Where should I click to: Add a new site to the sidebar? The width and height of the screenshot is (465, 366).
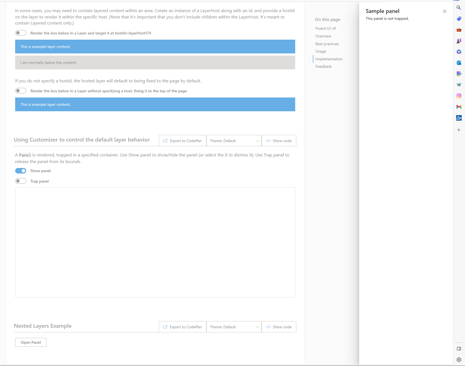pos(459,130)
